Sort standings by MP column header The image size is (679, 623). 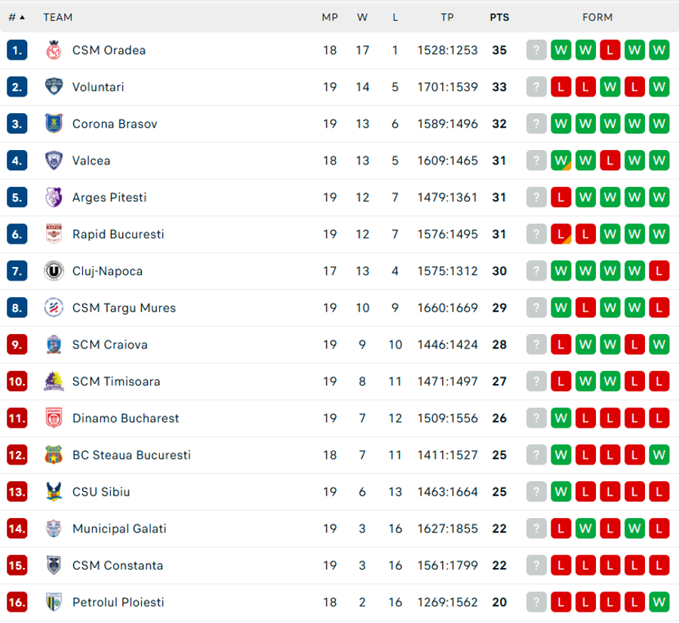330,17
